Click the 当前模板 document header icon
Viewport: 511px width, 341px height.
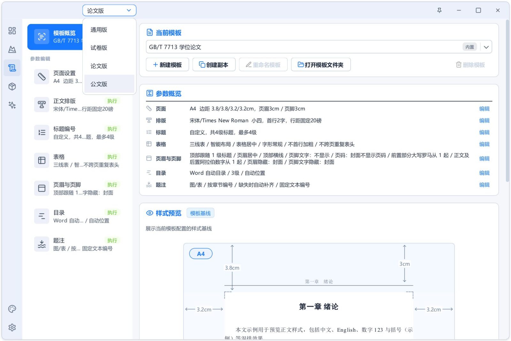click(x=149, y=33)
